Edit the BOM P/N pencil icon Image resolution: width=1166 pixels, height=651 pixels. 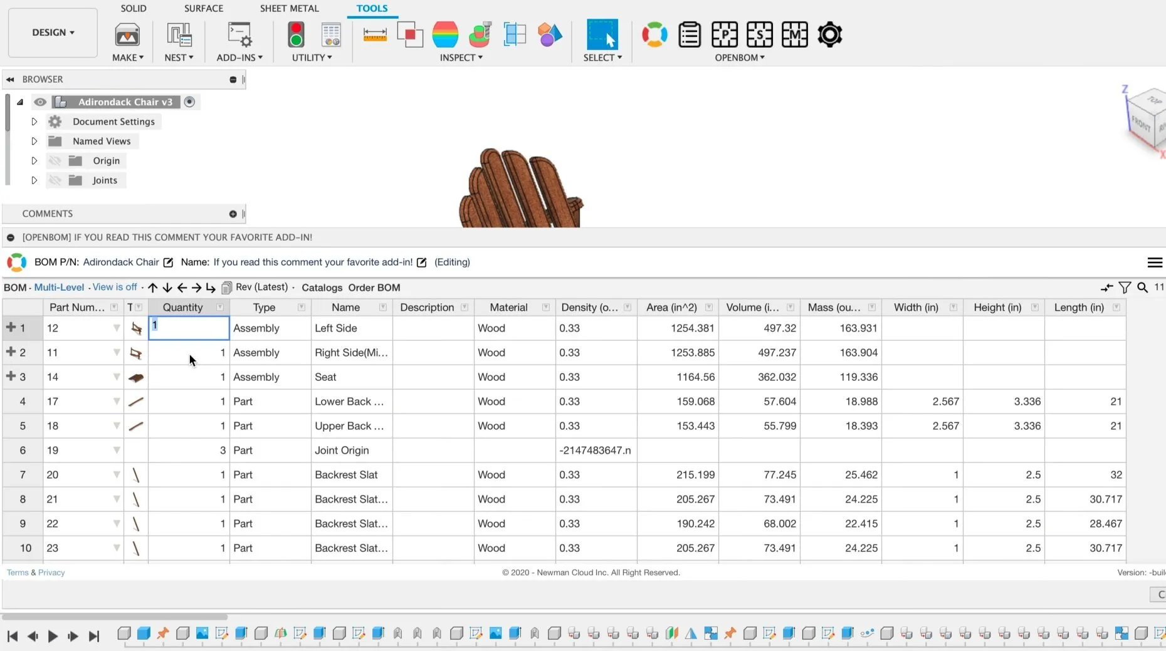click(x=168, y=263)
